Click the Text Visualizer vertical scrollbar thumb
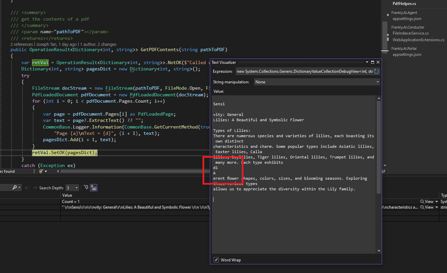The width and height of the screenshot is (447, 273). (378, 147)
